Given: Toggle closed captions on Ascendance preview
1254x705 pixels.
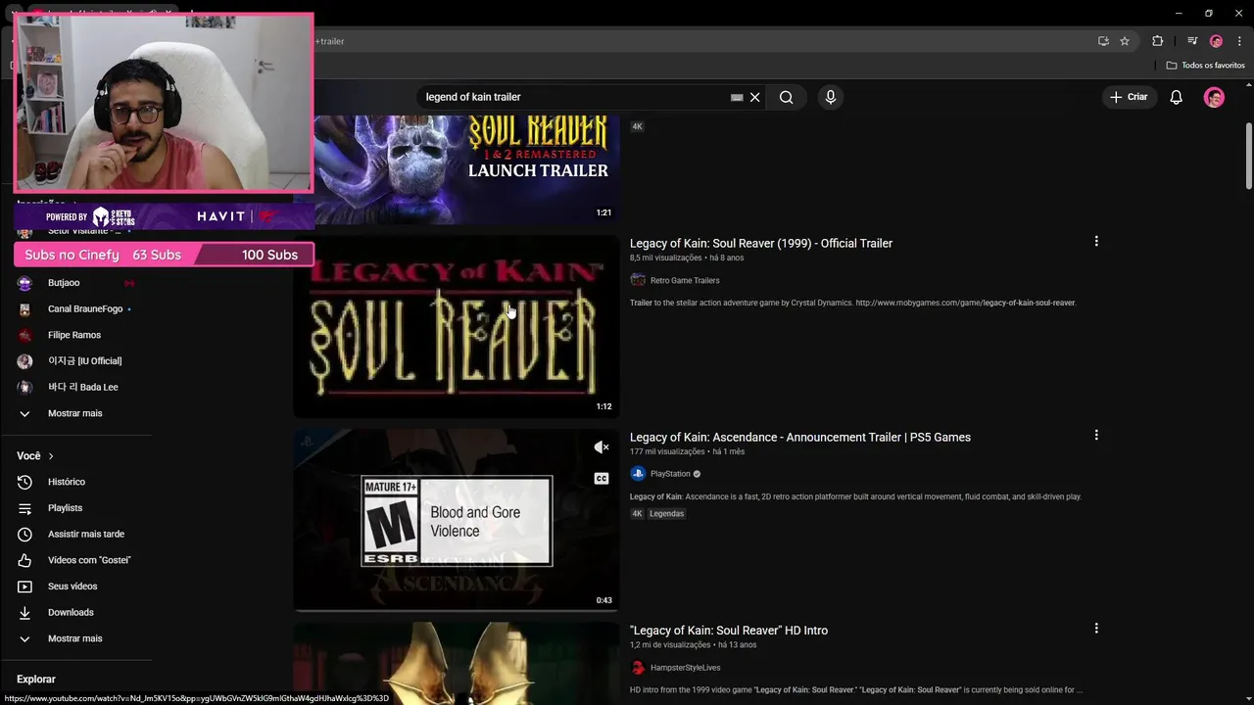Looking at the screenshot, I should 602,479.
